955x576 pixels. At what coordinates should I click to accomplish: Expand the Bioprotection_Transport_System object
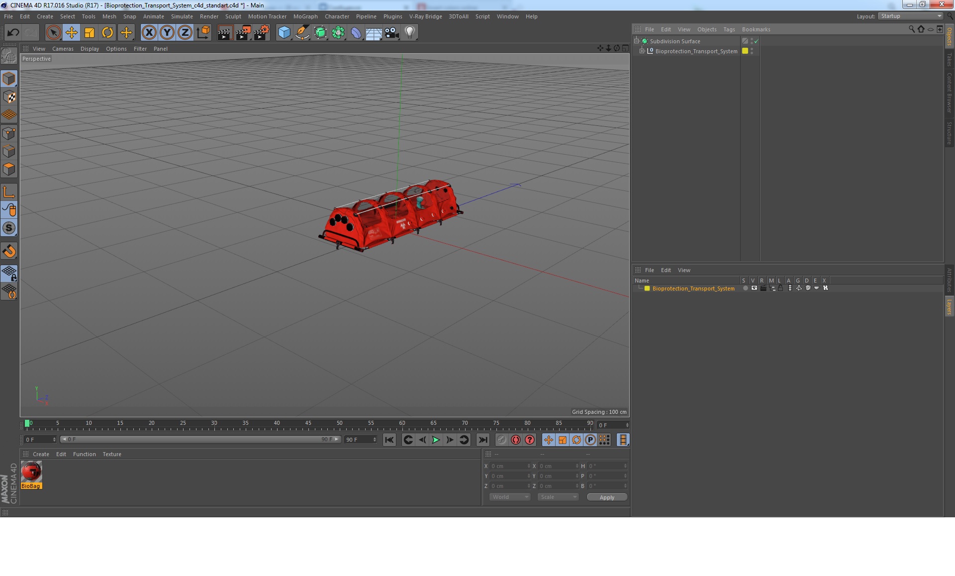(642, 51)
